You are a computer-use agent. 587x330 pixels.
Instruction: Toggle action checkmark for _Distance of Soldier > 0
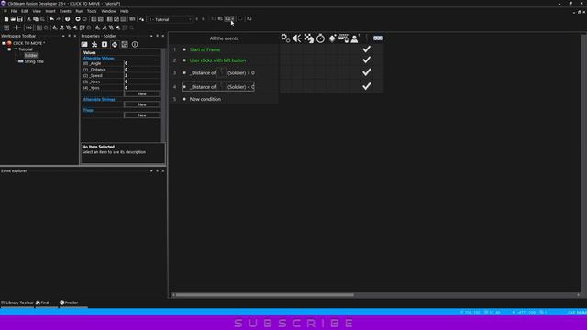367,72
